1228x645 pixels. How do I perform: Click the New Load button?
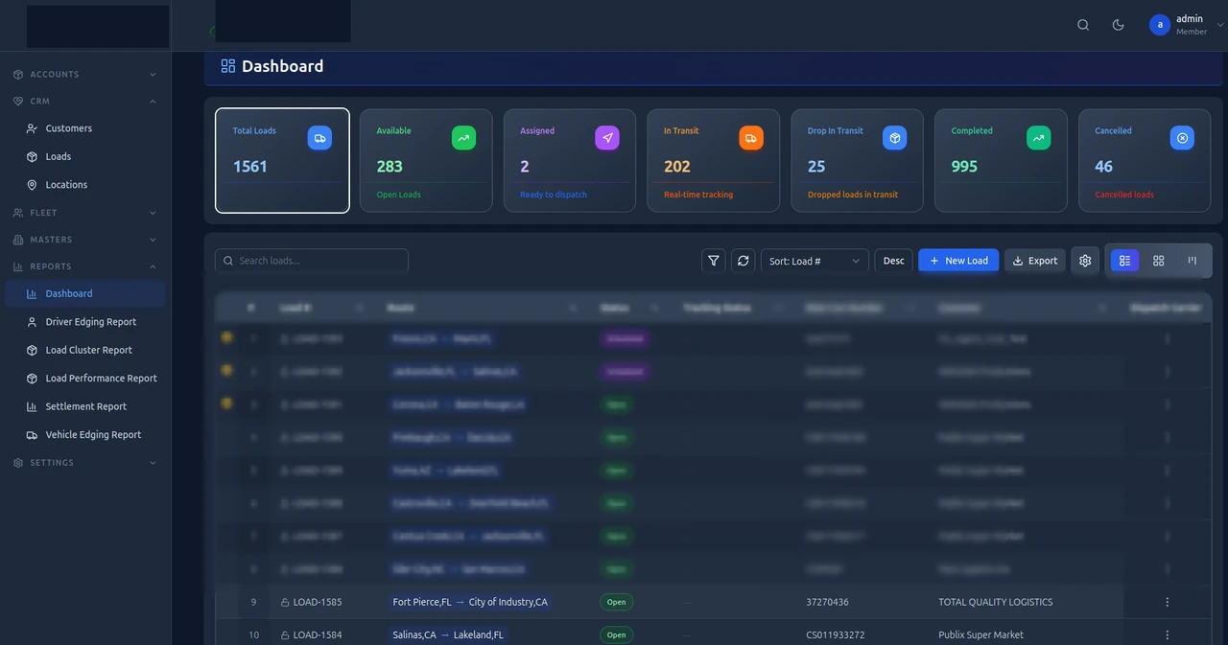tap(958, 261)
